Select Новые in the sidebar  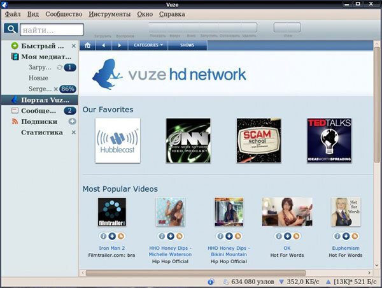point(38,78)
